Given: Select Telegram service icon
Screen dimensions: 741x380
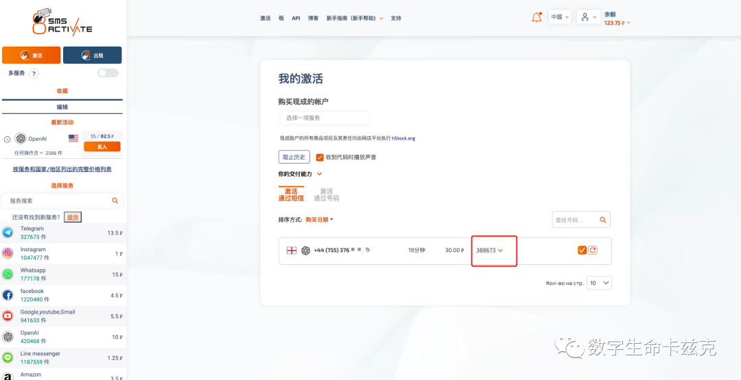Looking at the screenshot, I should point(8,233).
